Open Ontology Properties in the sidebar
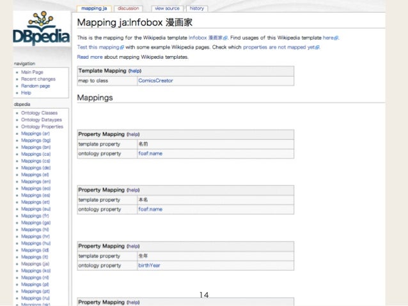 42,126
